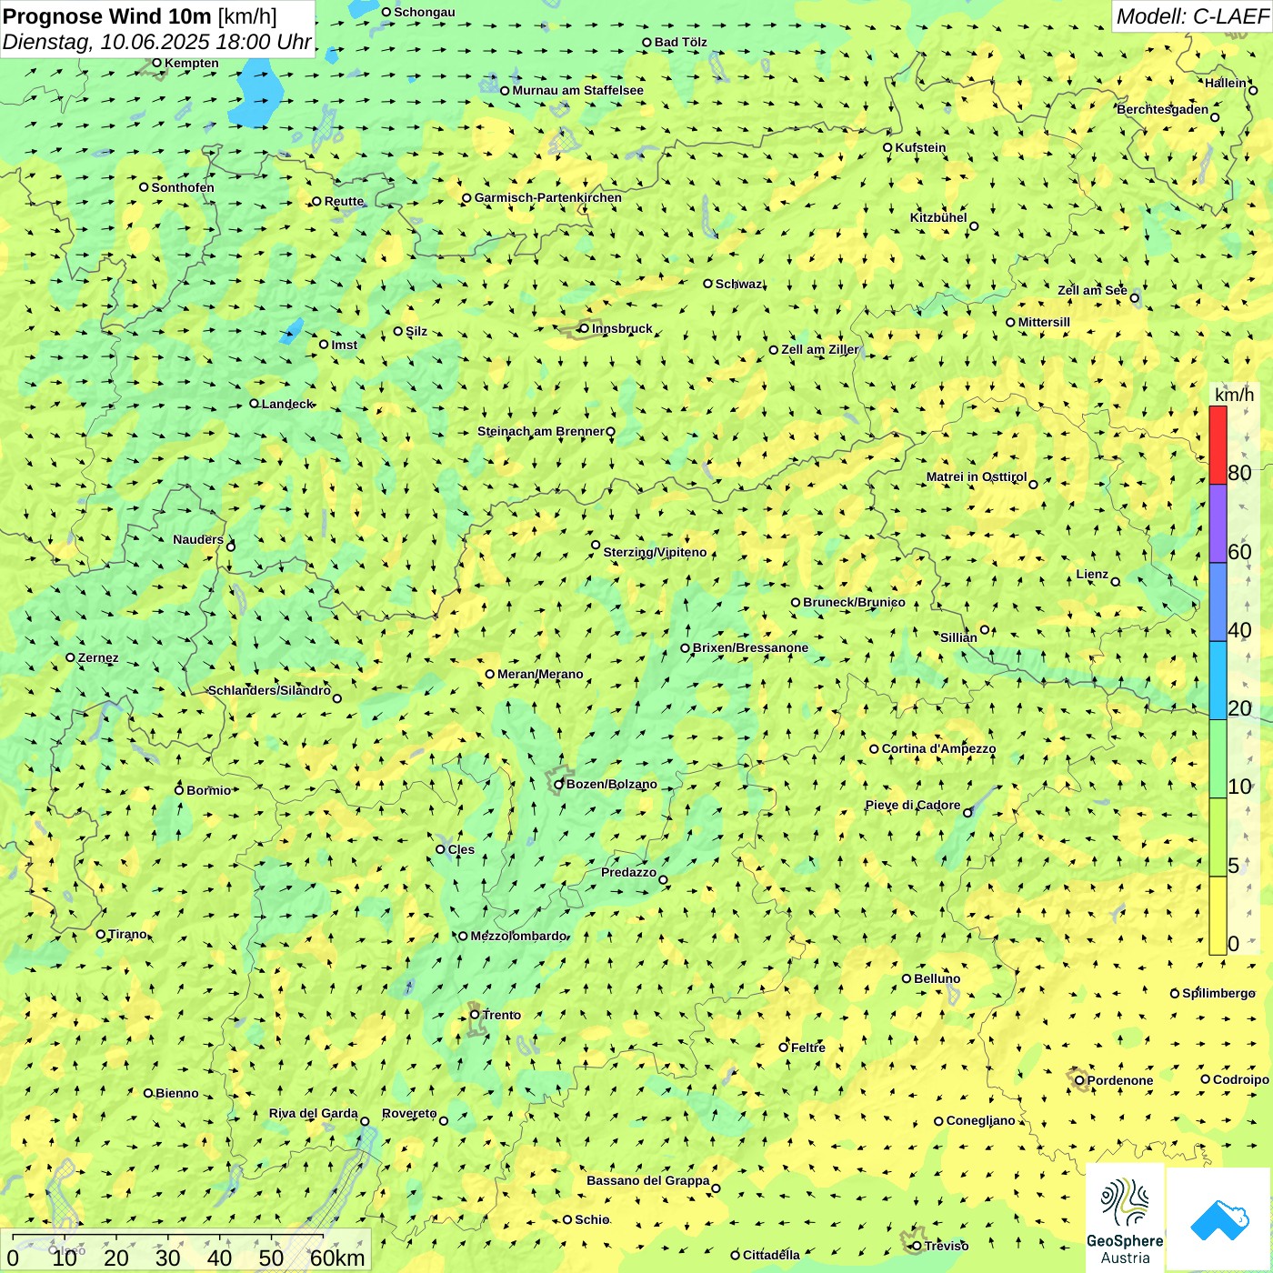The image size is (1273, 1273).
Task: Click the Mezzolombardo label
Action: (518, 936)
